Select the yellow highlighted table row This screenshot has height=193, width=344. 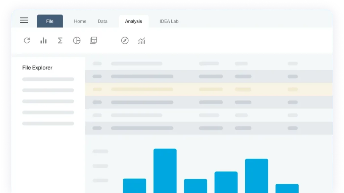coord(208,89)
